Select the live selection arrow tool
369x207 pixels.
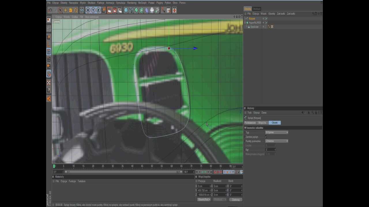point(60,10)
